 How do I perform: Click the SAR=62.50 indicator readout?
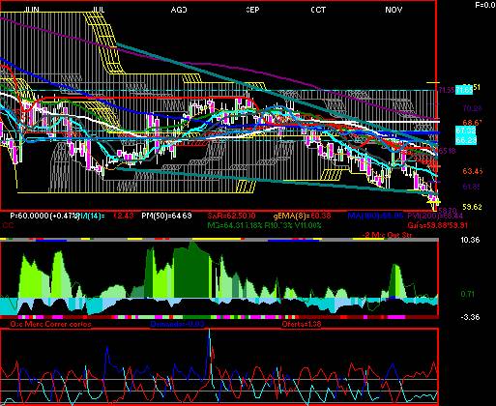[231, 216]
